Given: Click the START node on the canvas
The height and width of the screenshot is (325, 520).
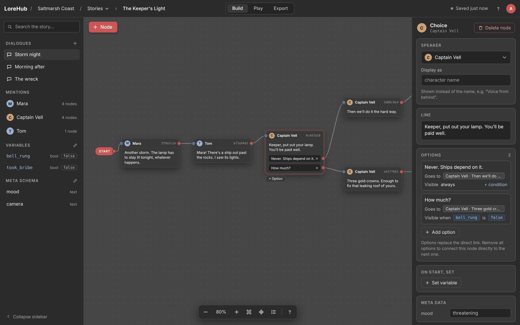Looking at the screenshot, I should point(104,151).
